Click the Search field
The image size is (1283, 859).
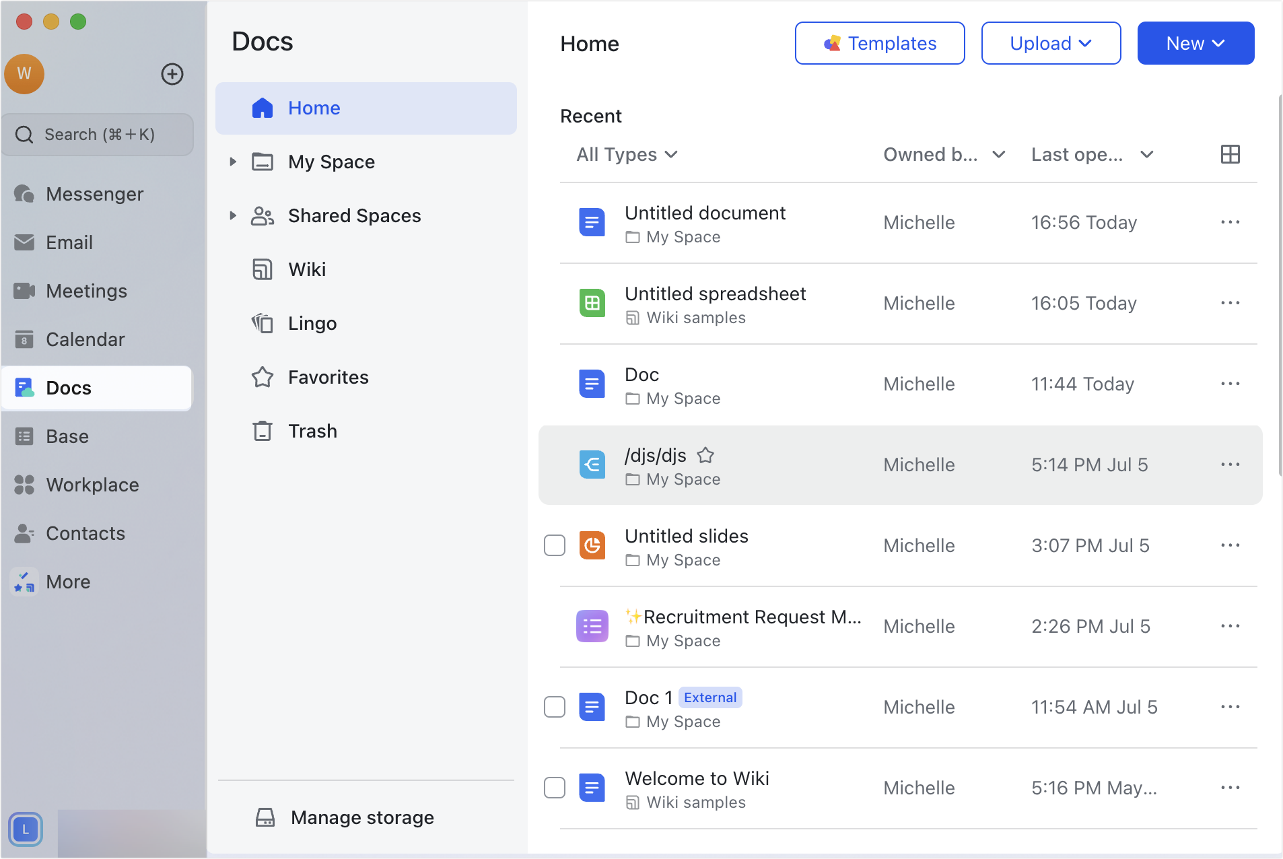click(x=98, y=134)
